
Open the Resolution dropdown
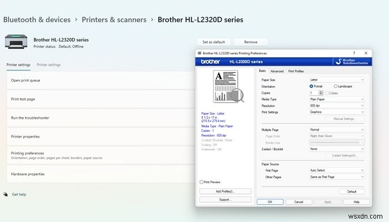pyautogui.click(x=337, y=105)
